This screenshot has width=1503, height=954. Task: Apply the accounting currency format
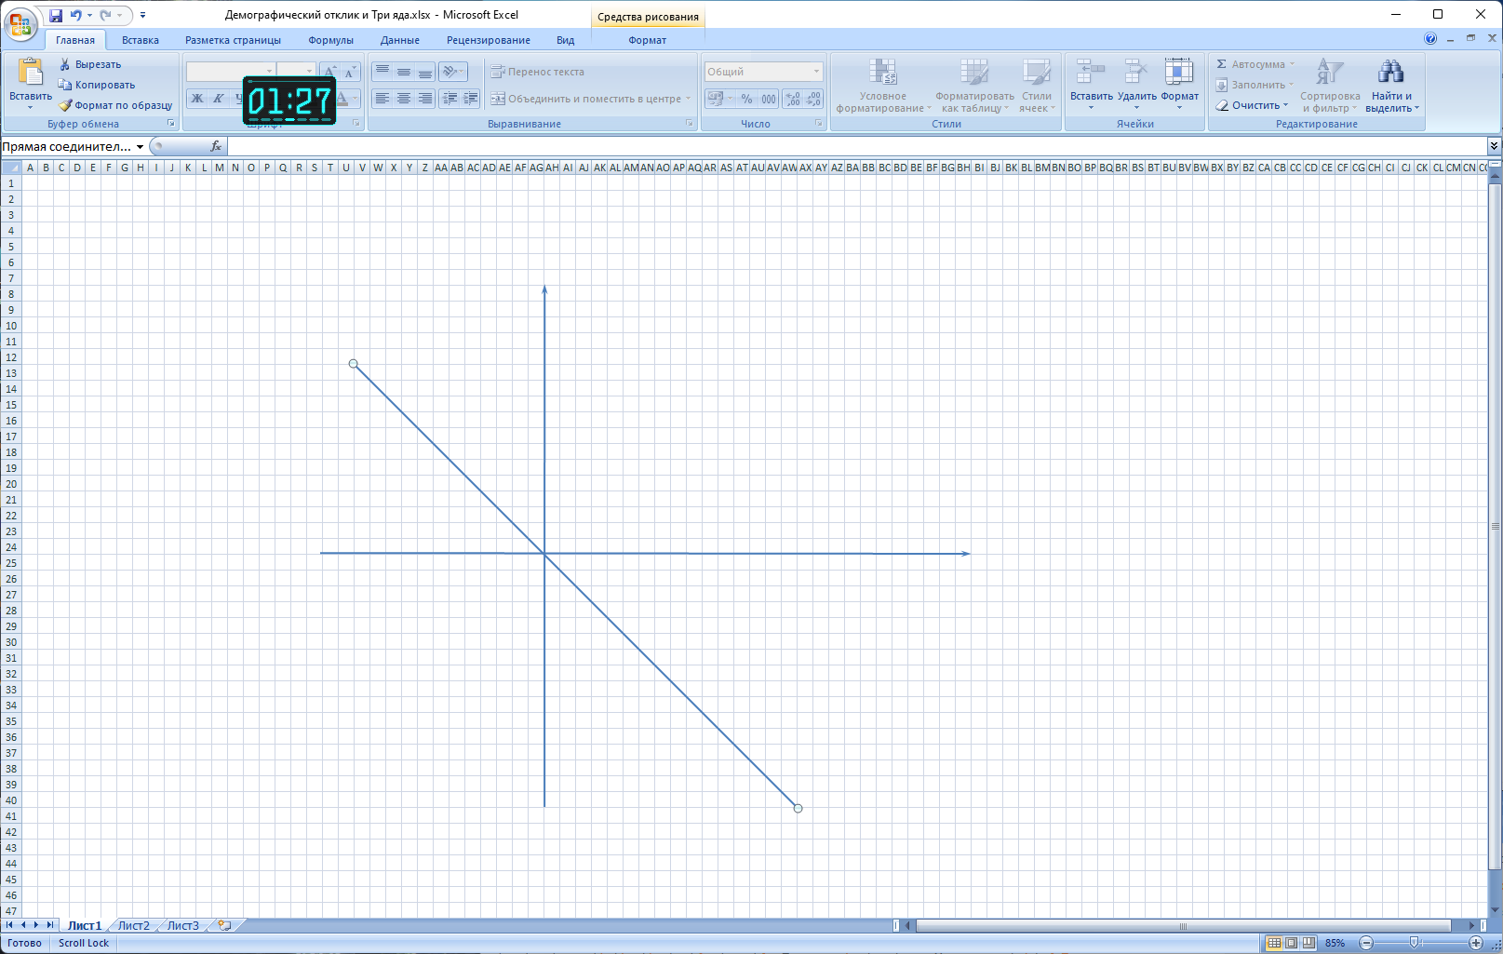pos(715,99)
